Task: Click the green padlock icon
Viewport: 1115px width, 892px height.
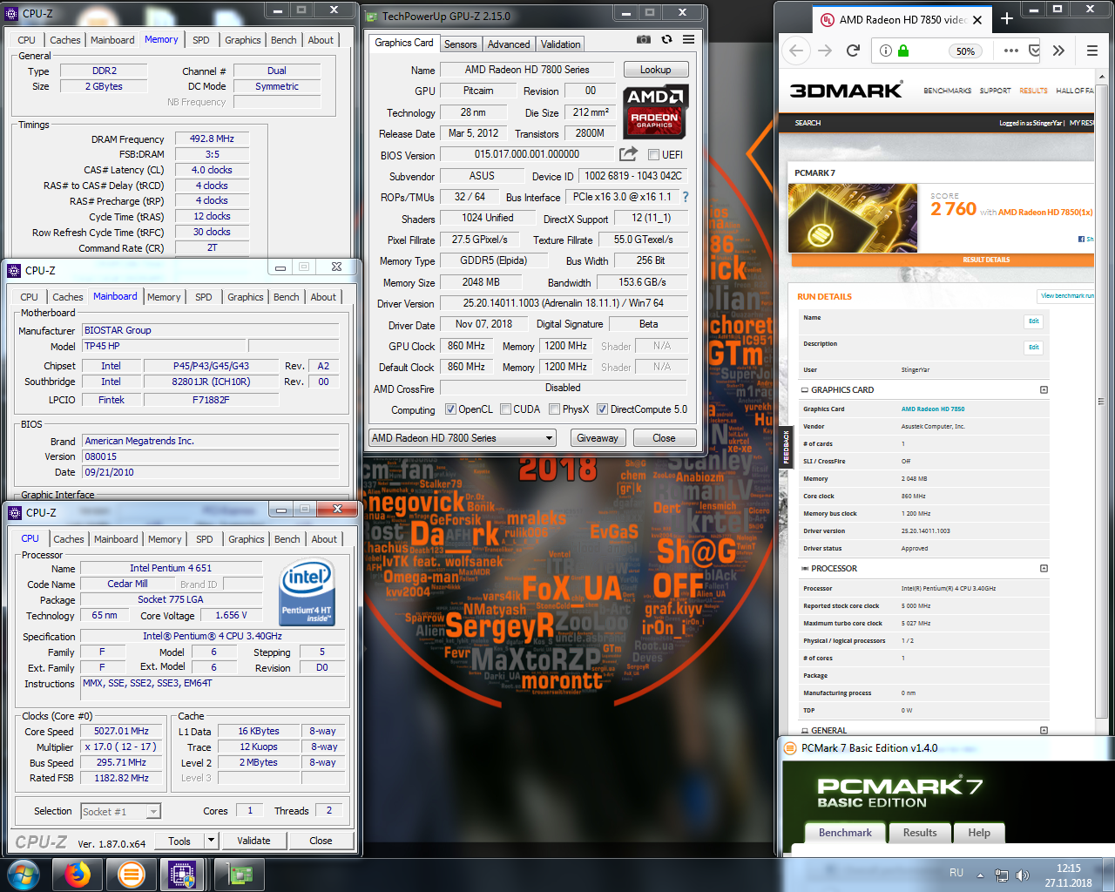Action: click(903, 51)
